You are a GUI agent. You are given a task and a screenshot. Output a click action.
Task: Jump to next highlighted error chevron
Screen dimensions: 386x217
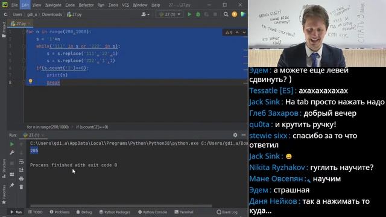[x=244, y=33]
